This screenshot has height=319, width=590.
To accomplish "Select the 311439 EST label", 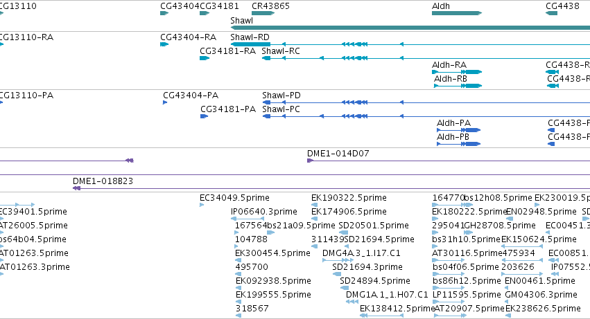I will pos(327,239).
